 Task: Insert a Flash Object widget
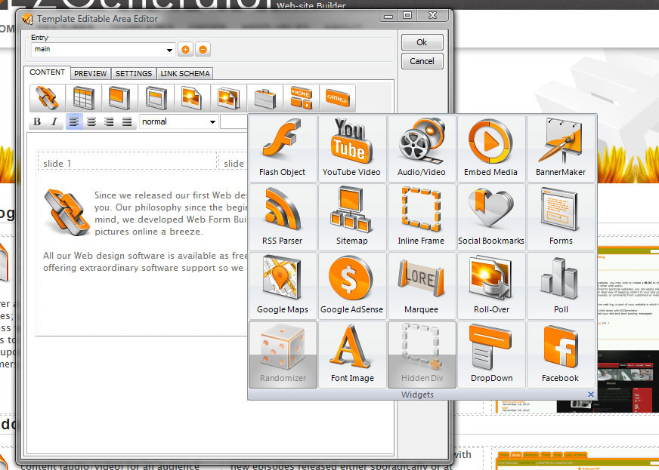point(283,149)
